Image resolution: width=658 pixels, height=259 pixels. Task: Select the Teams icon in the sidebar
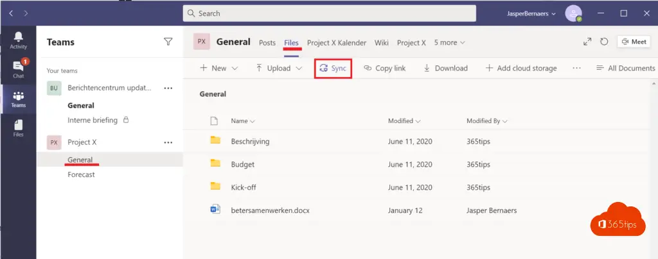(19, 99)
